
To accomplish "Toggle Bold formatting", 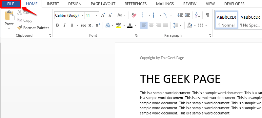I will point(57,25).
